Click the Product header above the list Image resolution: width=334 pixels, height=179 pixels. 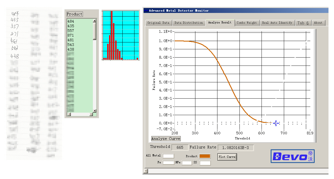(74, 14)
